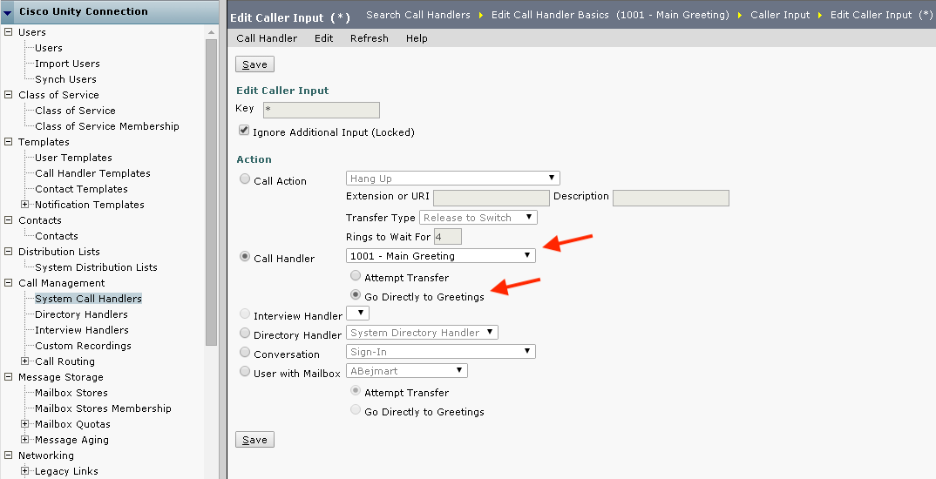The image size is (936, 479).
Task: Select User with Mailbox radio button
Action: [245, 371]
